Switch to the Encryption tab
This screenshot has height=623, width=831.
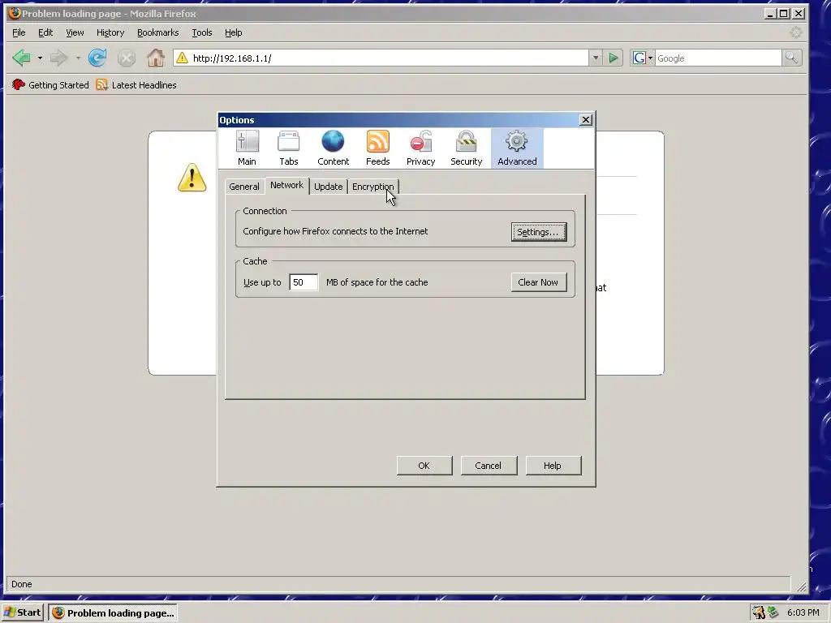373,187
